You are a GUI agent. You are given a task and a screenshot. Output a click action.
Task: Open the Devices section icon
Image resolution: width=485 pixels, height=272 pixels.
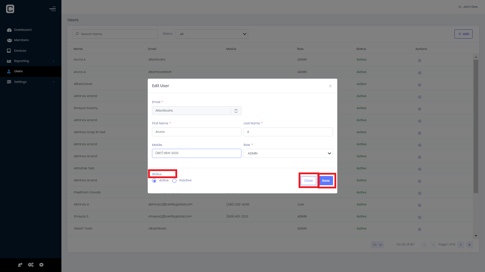[9, 50]
